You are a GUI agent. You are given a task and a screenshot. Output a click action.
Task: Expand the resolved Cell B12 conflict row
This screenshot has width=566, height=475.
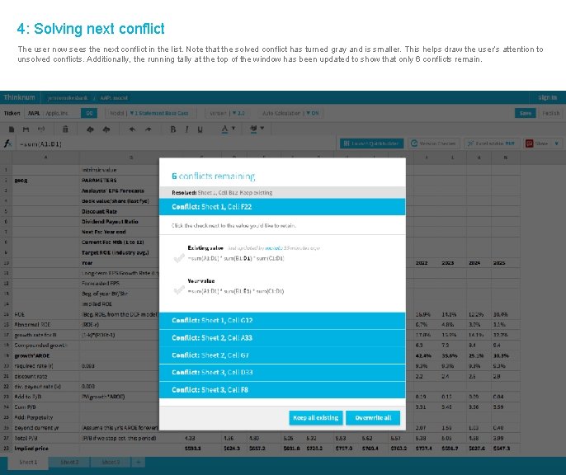pyautogui.click(x=282, y=193)
